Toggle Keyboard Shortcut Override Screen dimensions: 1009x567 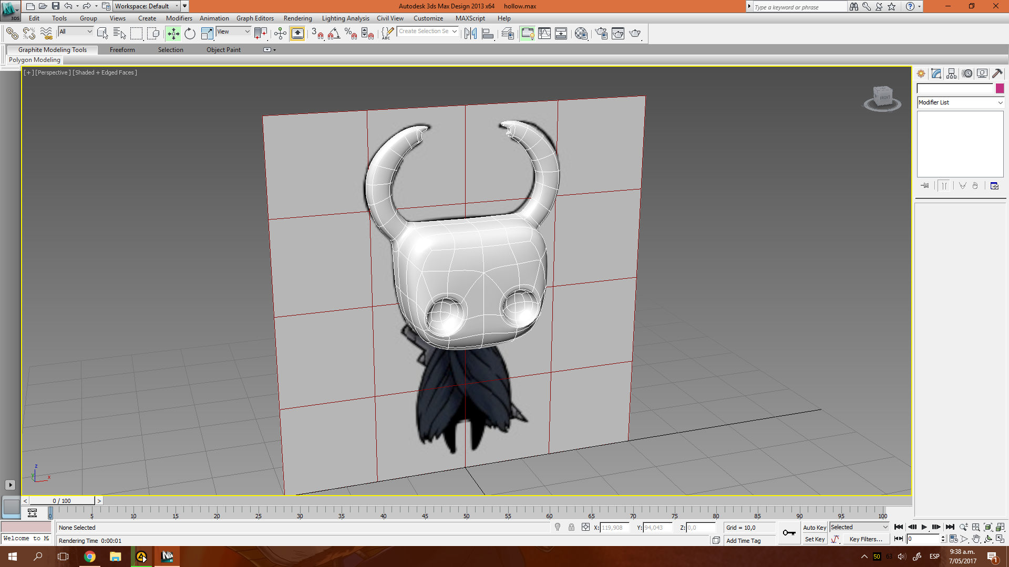[x=297, y=34]
